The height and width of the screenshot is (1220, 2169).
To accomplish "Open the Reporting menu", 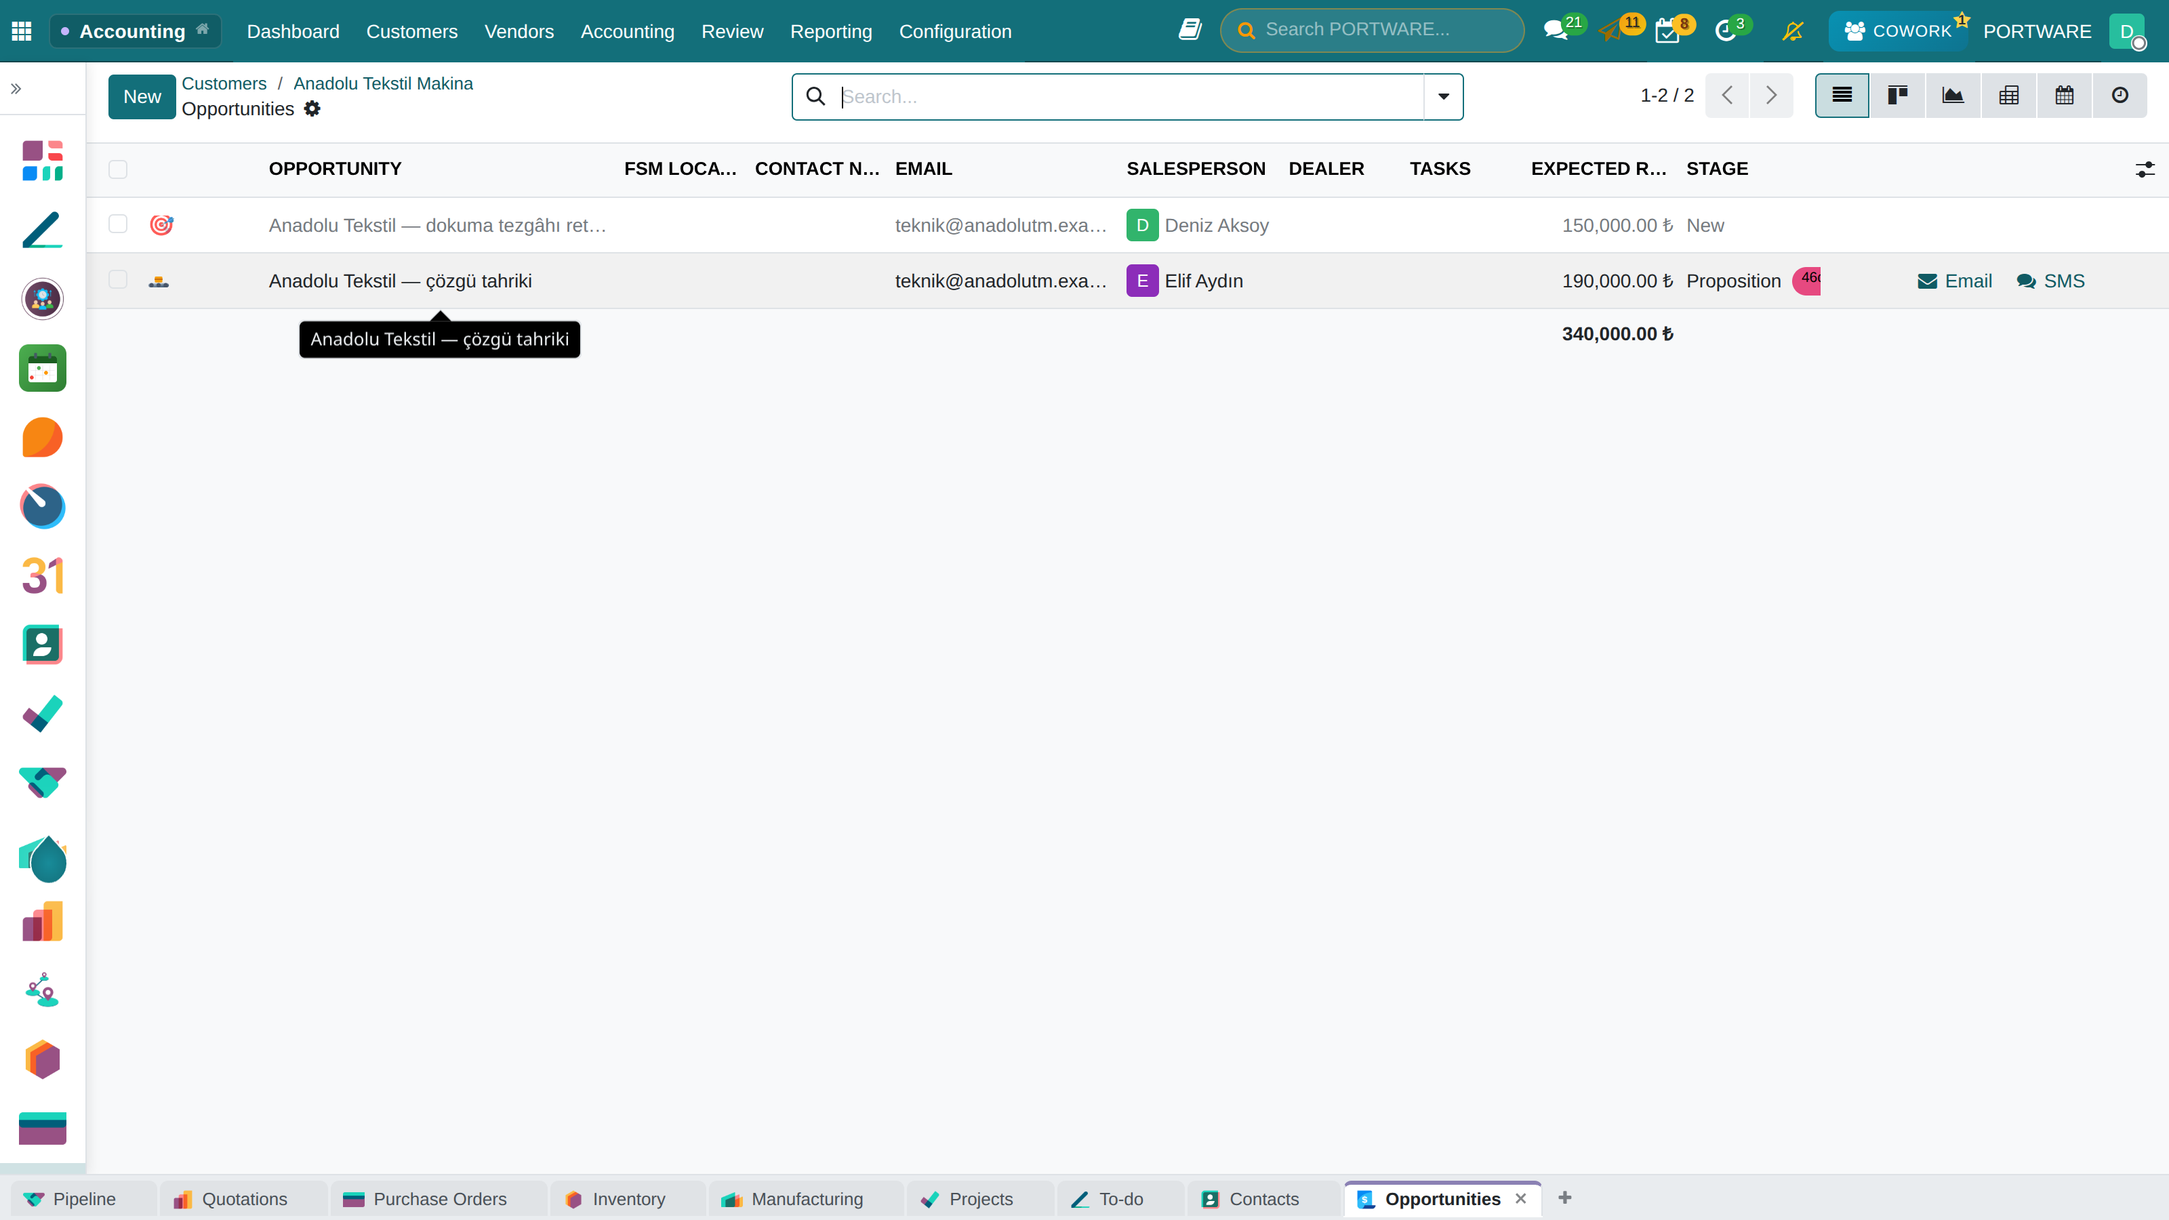I will (x=830, y=31).
